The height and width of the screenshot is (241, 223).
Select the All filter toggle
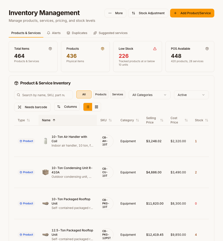(84, 94)
